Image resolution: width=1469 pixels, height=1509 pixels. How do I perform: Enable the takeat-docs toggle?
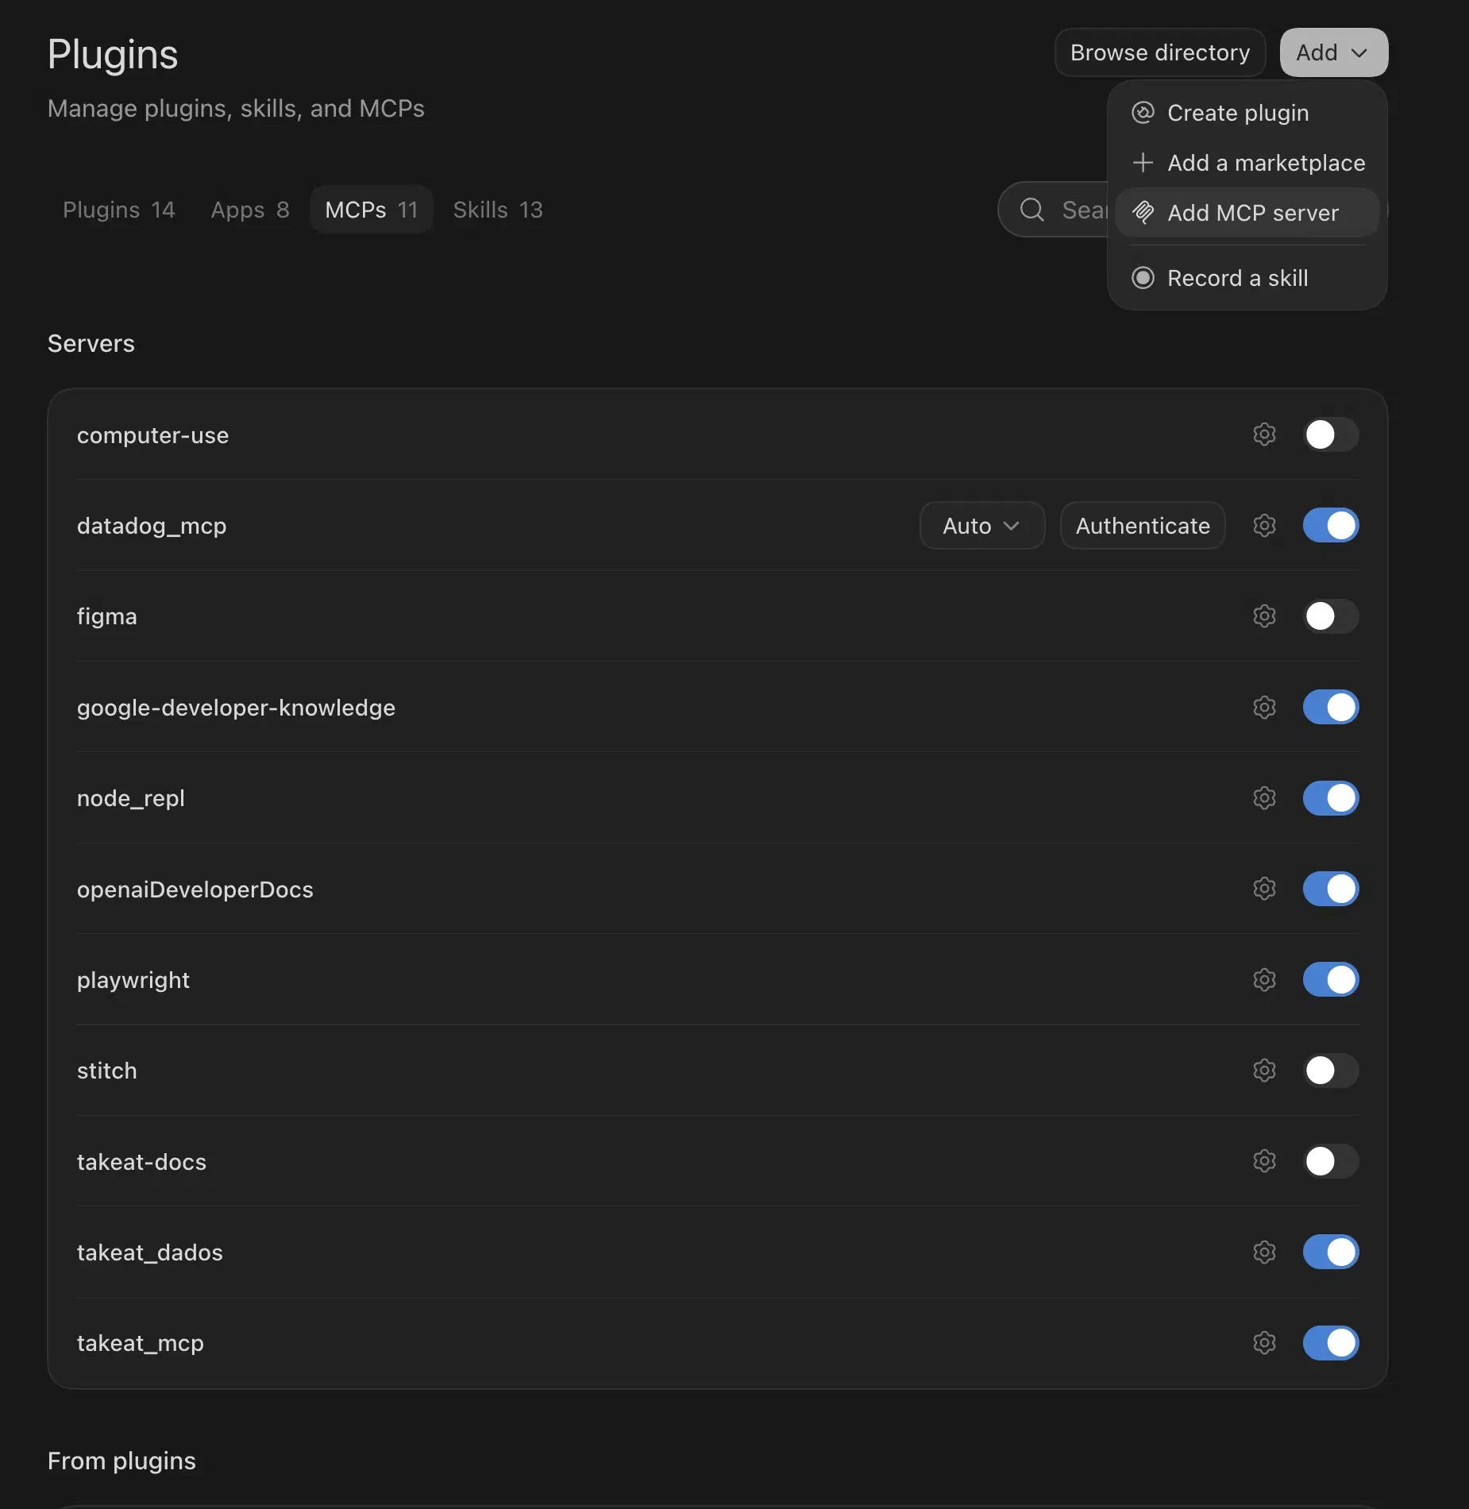pyautogui.click(x=1331, y=1161)
